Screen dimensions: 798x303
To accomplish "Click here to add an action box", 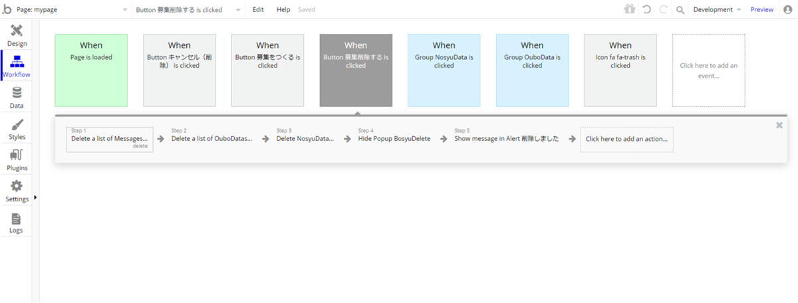I will pyautogui.click(x=626, y=140).
